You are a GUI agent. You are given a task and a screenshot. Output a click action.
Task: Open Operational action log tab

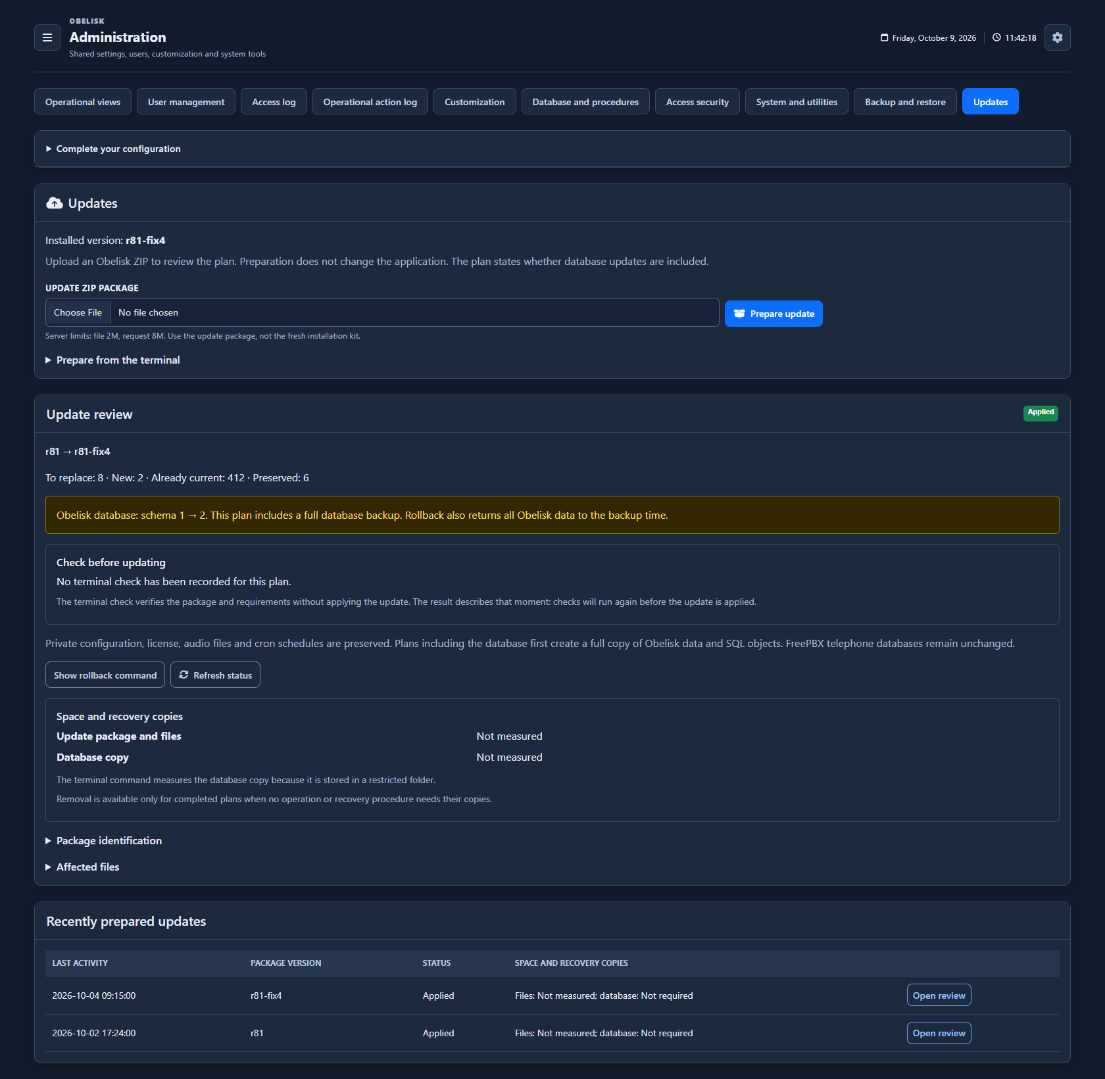[370, 101]
